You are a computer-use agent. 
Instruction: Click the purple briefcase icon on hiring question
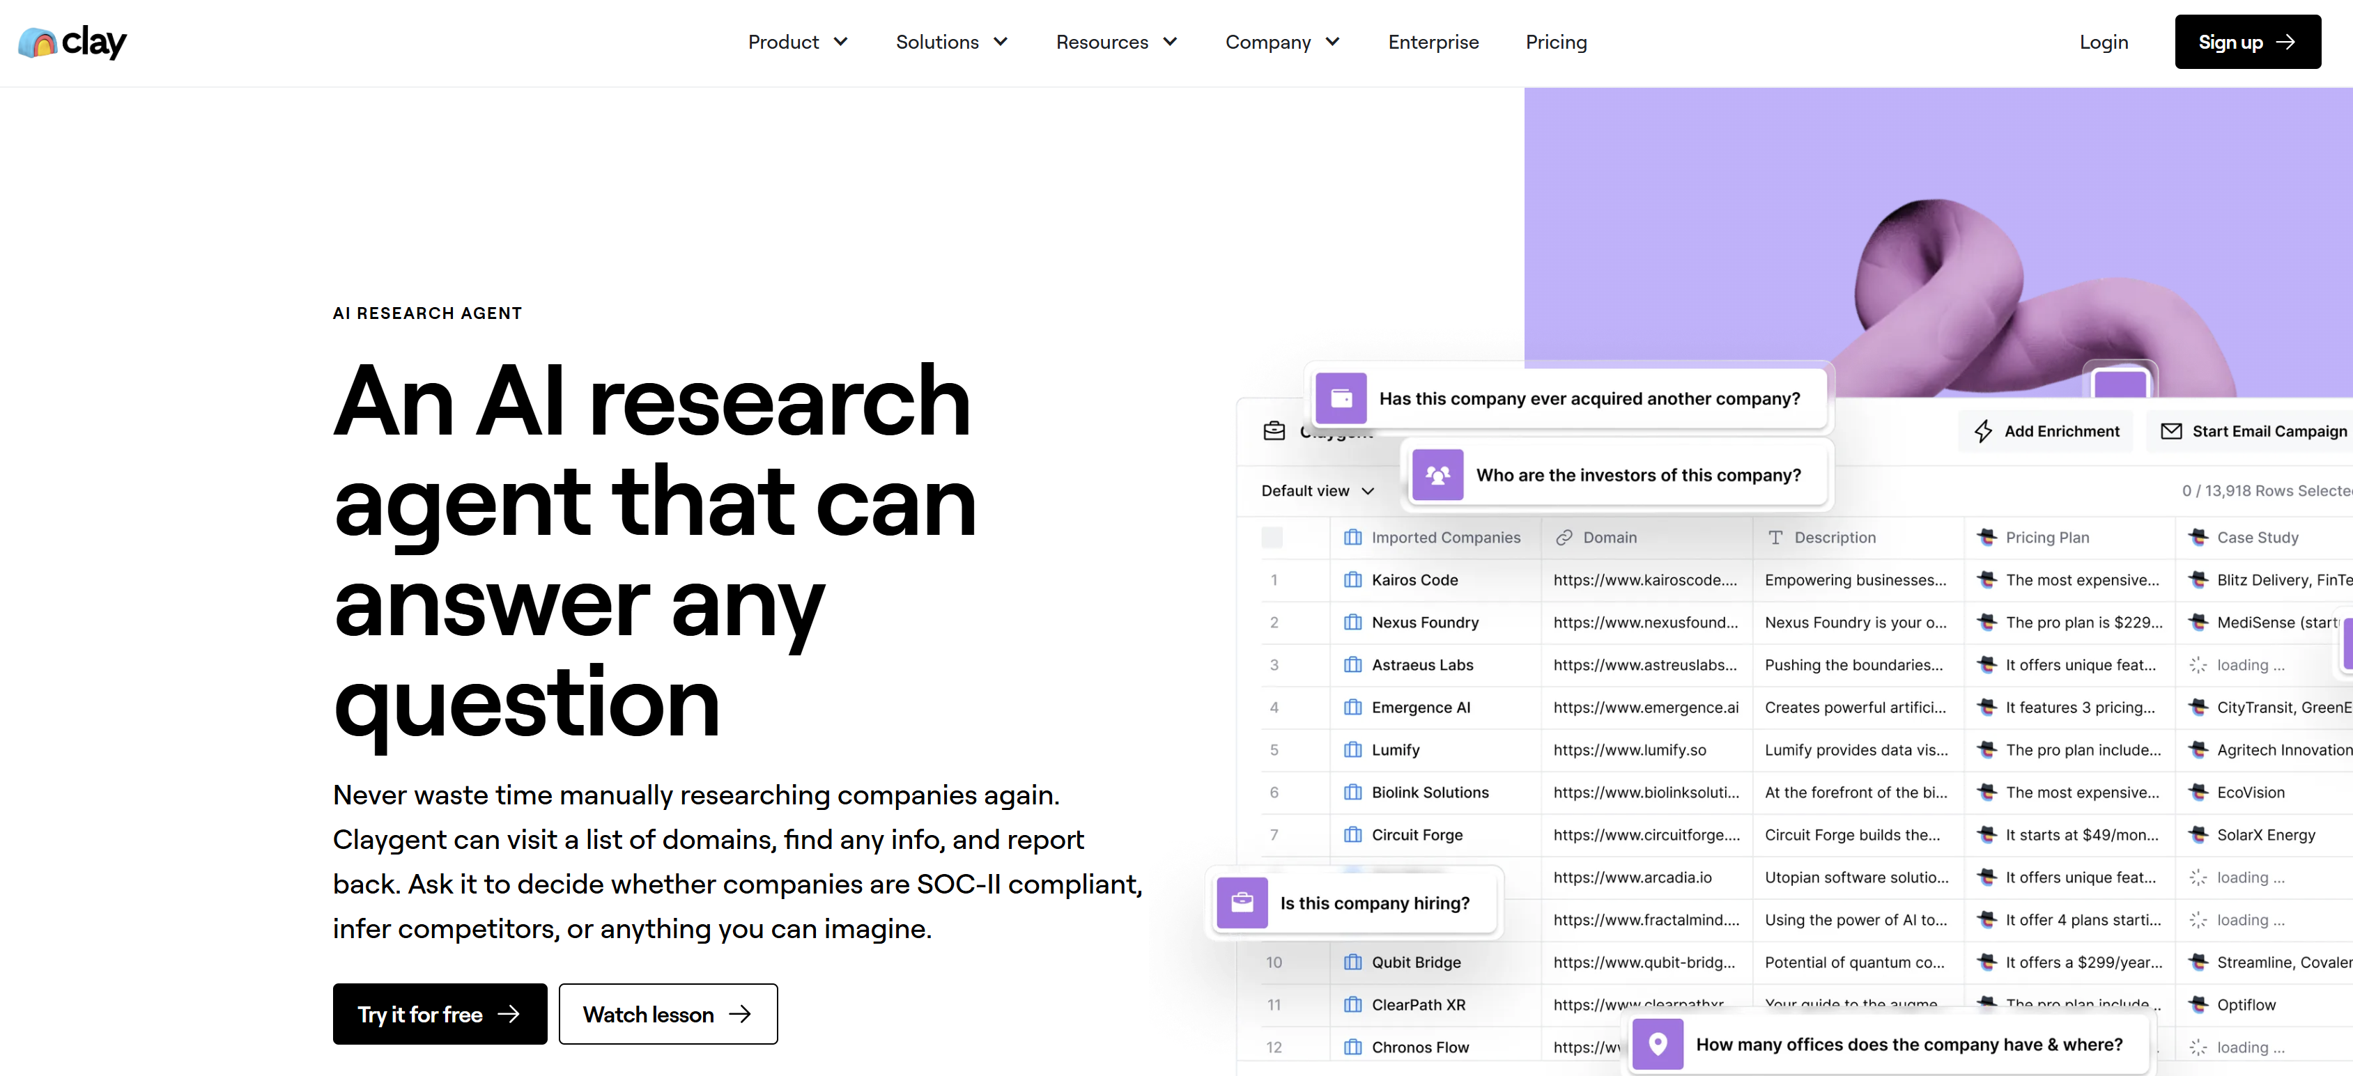pos(1242,903)
